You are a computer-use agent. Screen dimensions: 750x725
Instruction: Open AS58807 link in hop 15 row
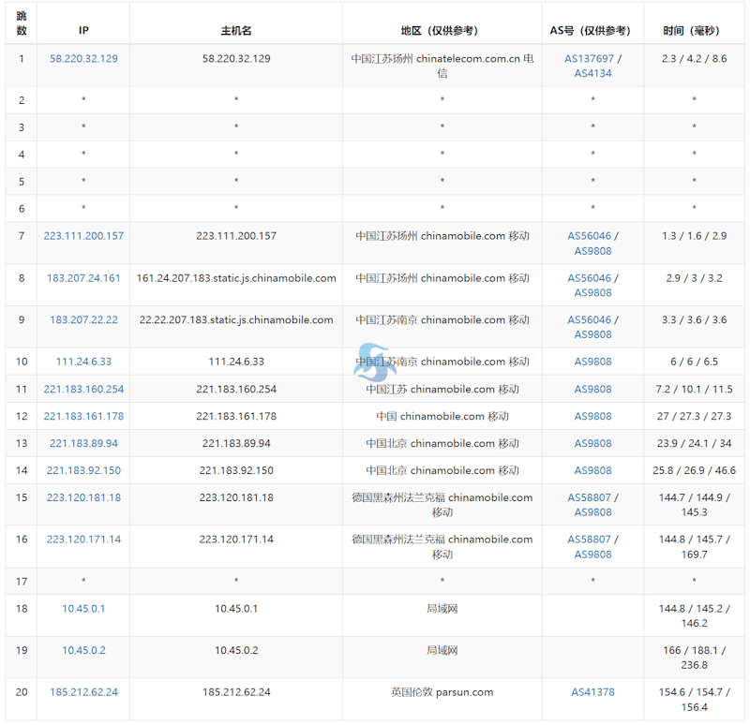click(590, 497)
